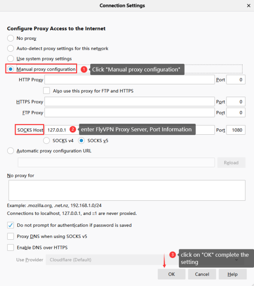Viewport: 254px width, 286px height.
Task: Select Manual proxy configuration radio button
Action: coord(11,69)
